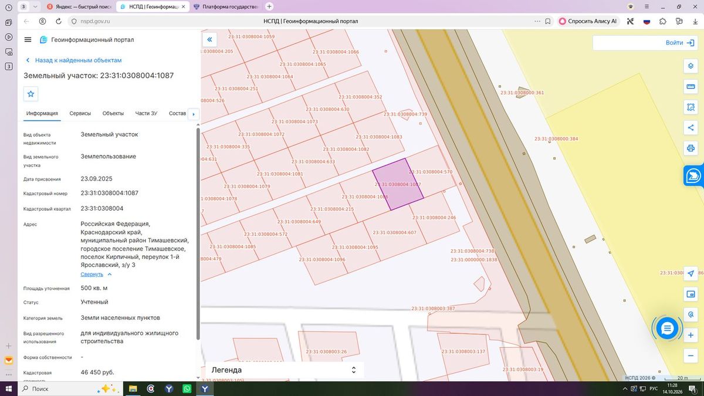This screenshot has width=704, height=396.
Task: Switch to the Объекты tab
Action: tap(113, 113)
